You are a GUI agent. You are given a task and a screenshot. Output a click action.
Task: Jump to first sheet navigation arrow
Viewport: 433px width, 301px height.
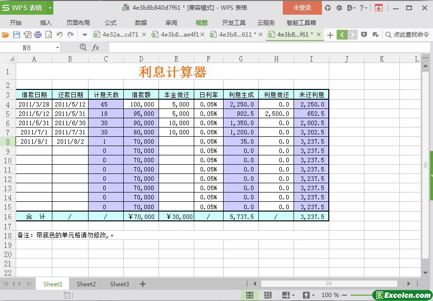click(5, 283)
